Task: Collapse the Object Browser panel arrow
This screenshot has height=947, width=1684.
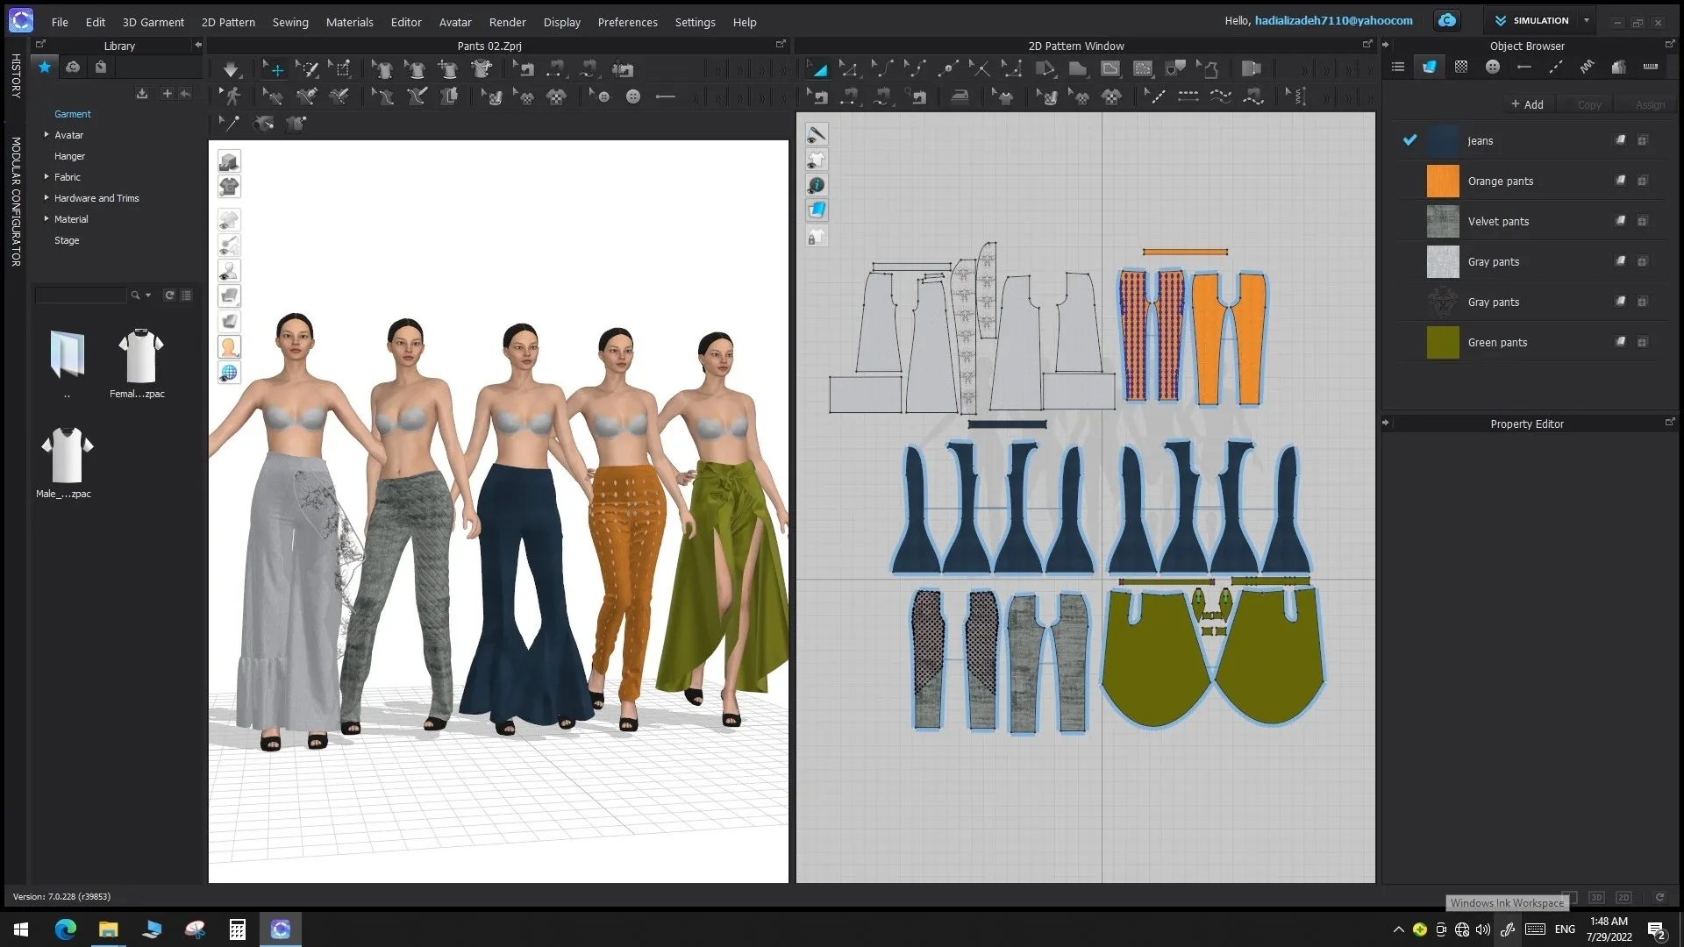Action: point(1386,45)
